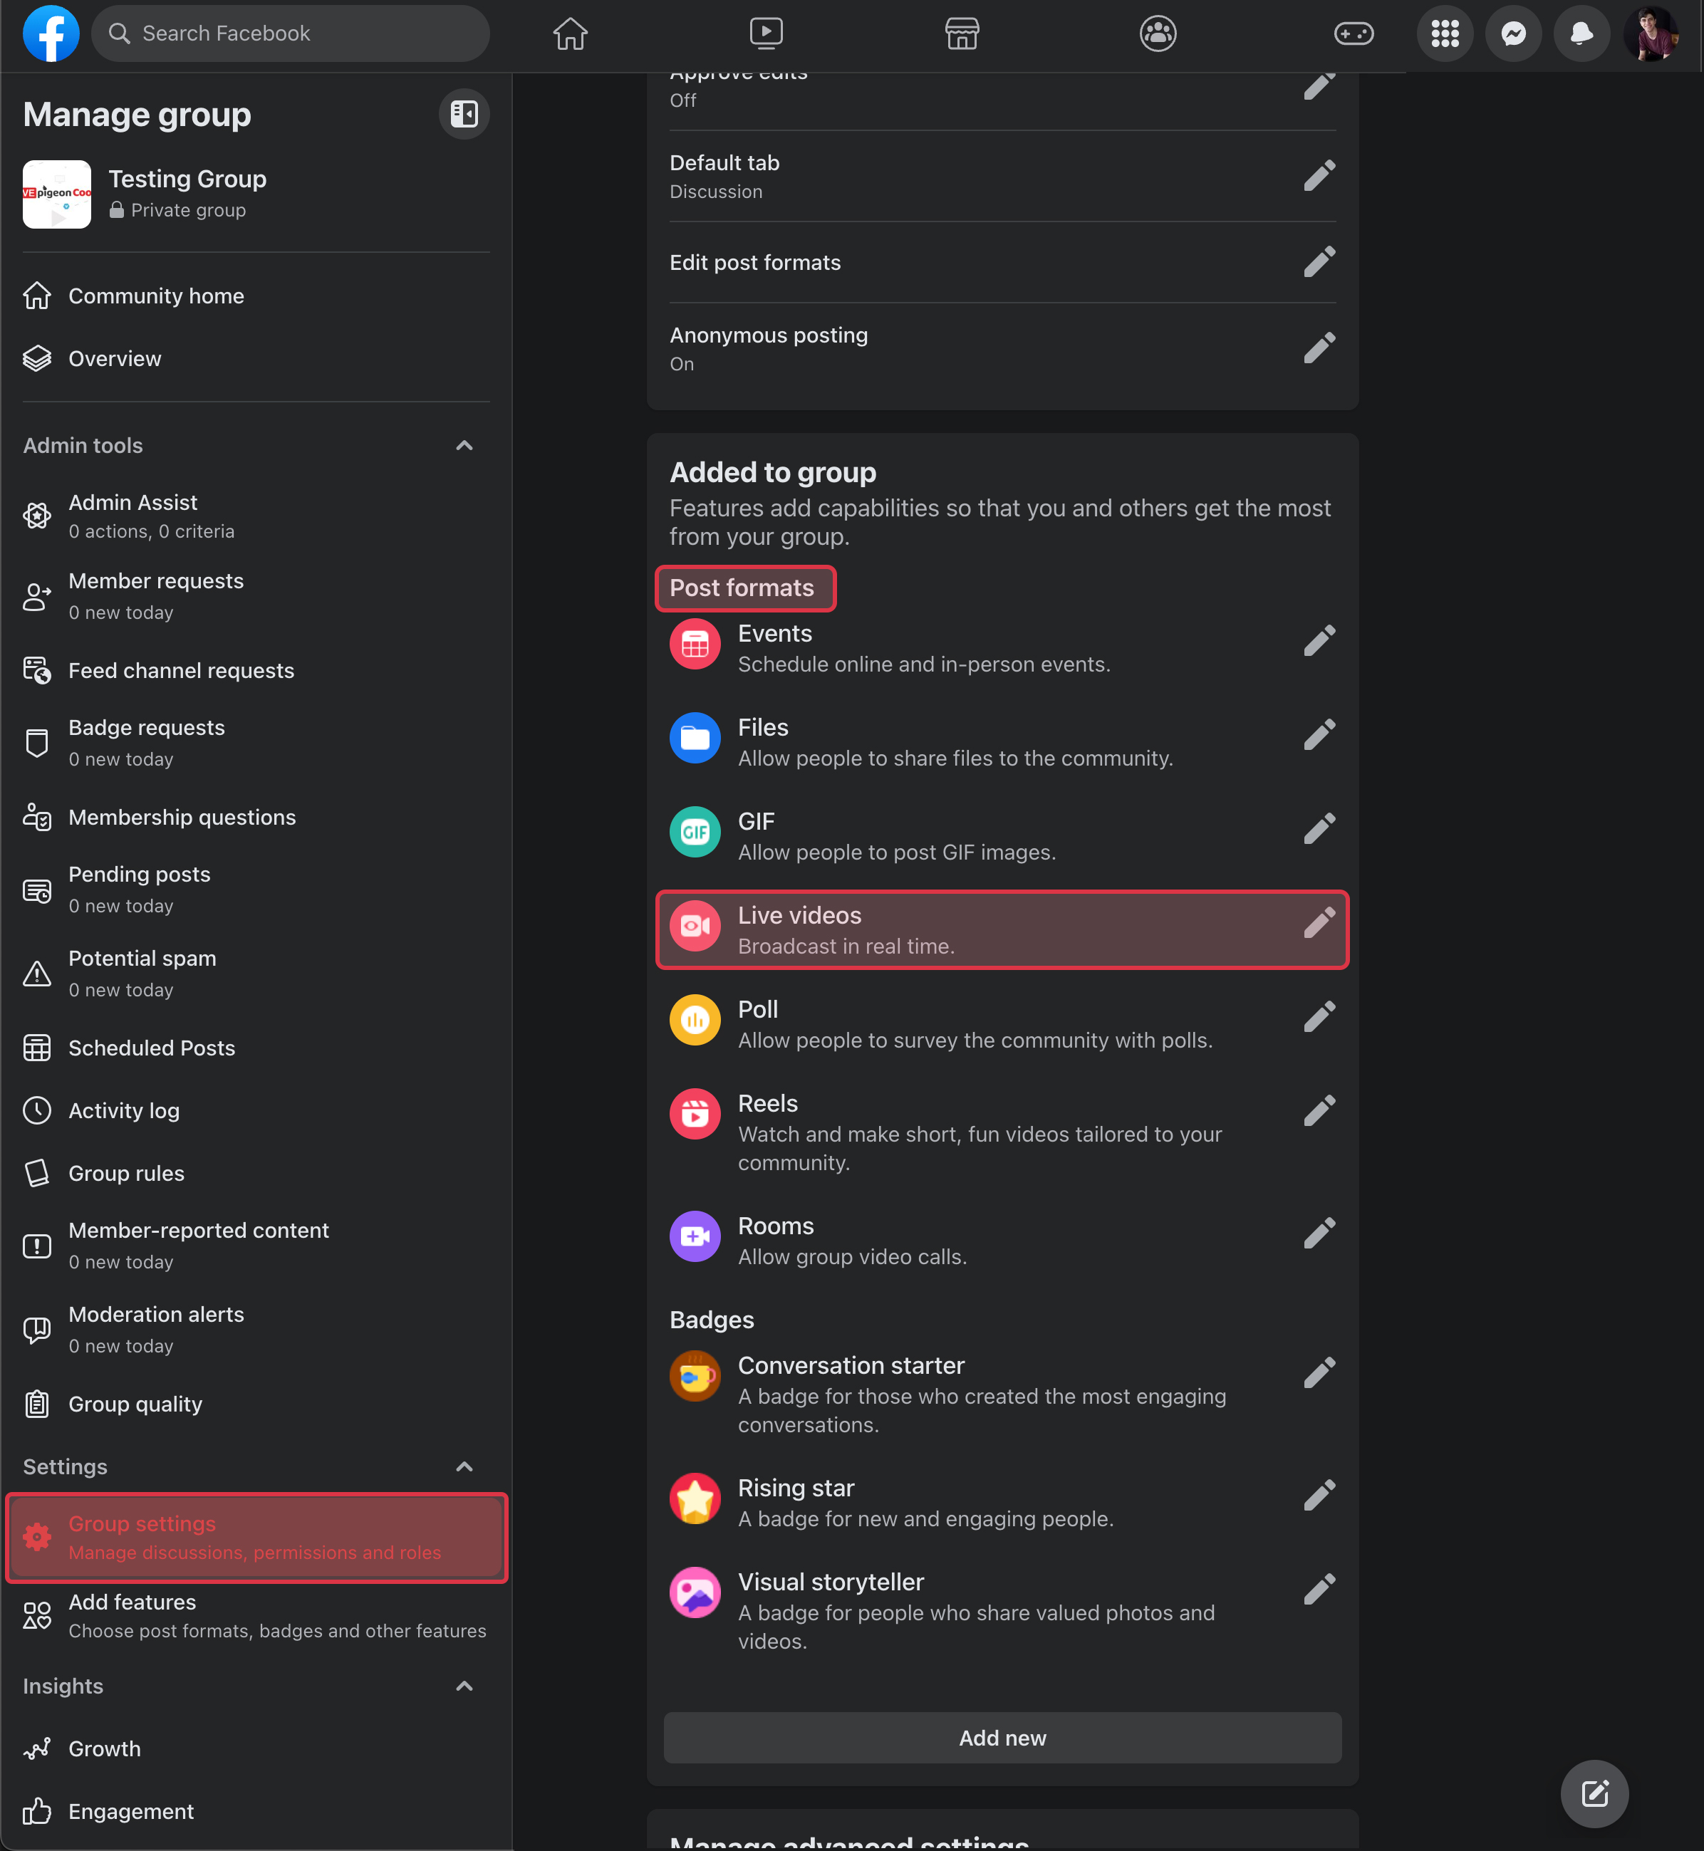Open the profile avatar menu
The image size is (1704, 1851).
tap(1651, 34)
